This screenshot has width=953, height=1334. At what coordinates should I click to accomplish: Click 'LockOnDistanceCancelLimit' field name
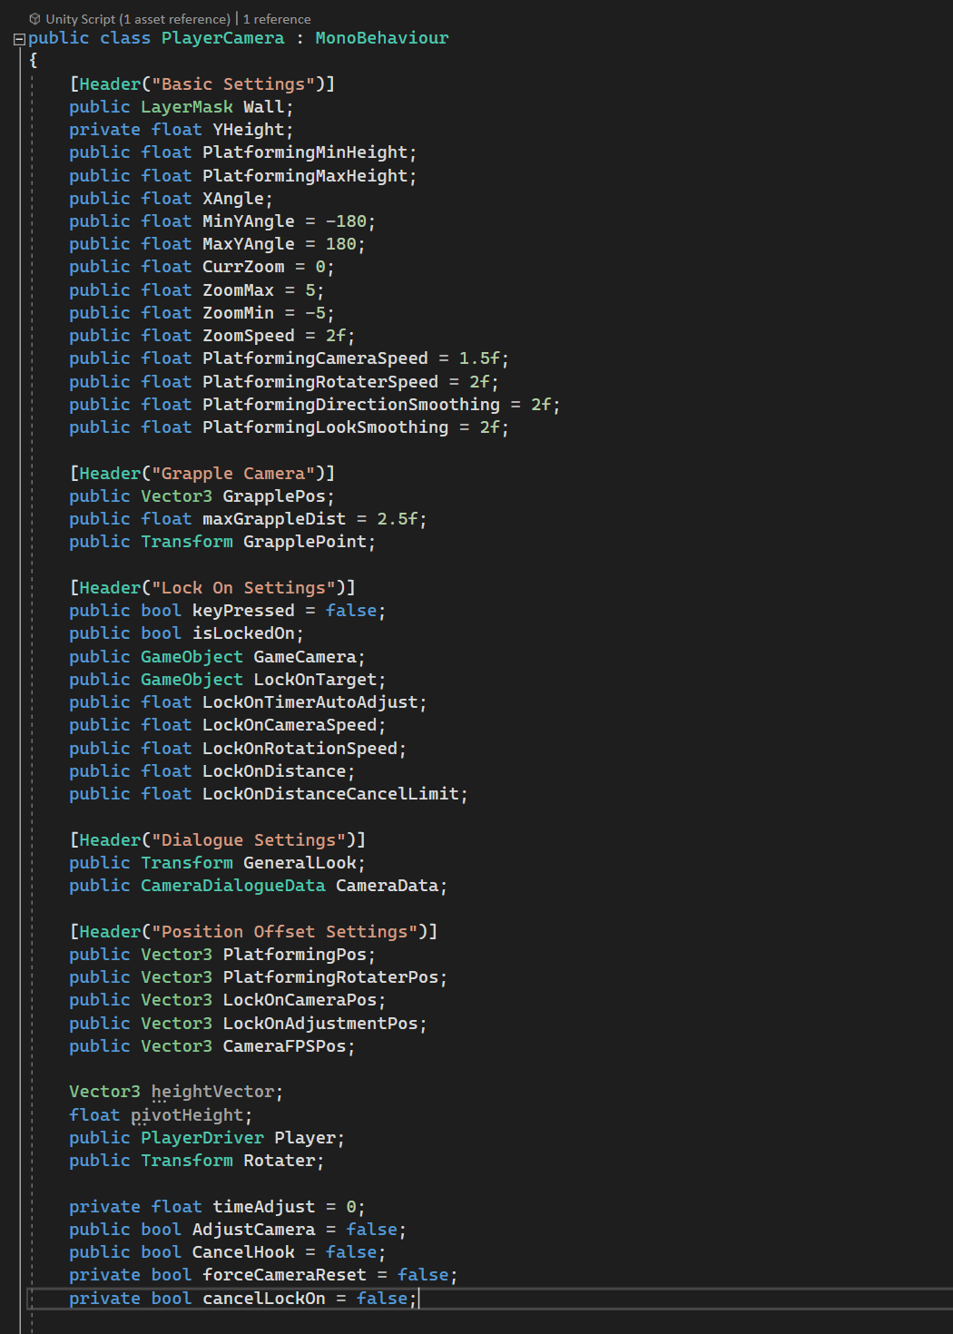click(x=330, y=794)
